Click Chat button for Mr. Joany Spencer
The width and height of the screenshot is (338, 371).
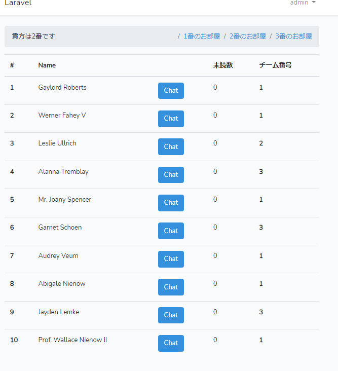pos(171,203)
